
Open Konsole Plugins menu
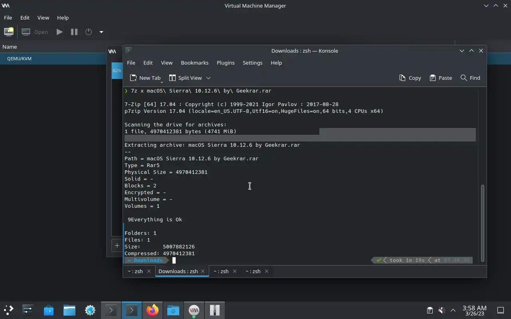tap(226, 63)
